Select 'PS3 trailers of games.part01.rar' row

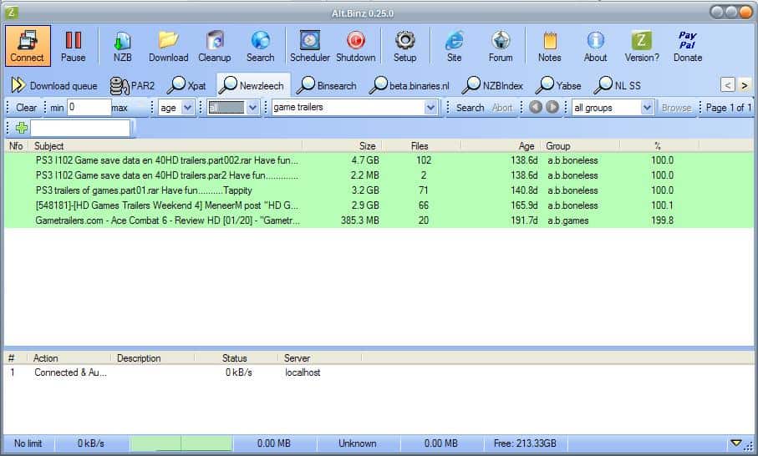tap(379, 190)
